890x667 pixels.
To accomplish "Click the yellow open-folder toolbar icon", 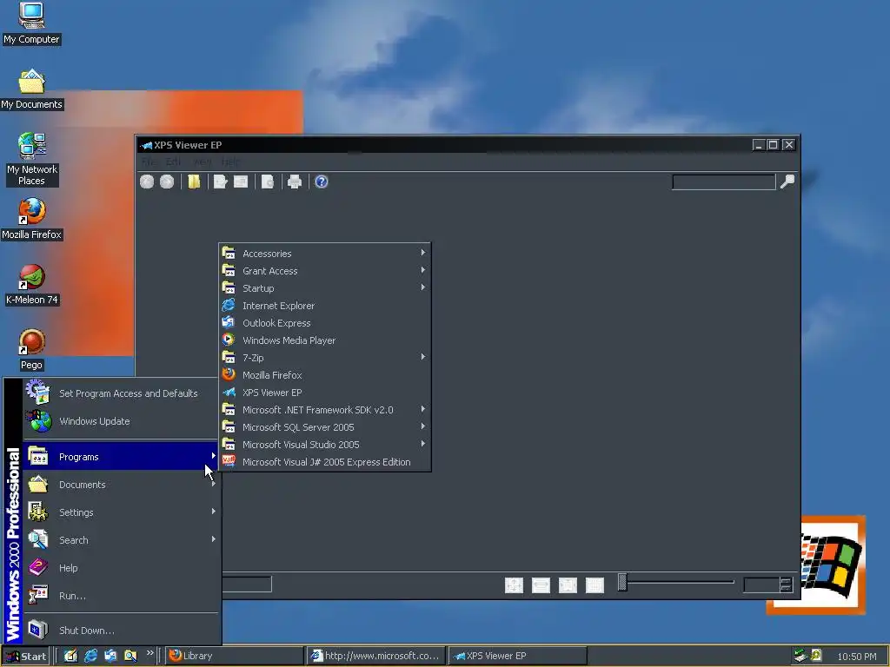I will coord(194,182).
